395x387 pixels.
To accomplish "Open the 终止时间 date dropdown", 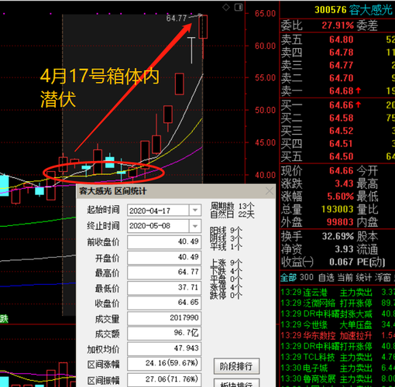I will coord(195,226).
